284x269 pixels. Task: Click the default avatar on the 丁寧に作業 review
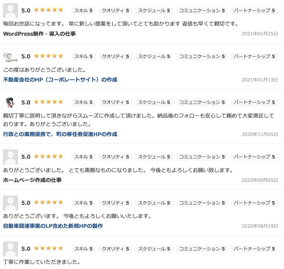pos(11,249)
